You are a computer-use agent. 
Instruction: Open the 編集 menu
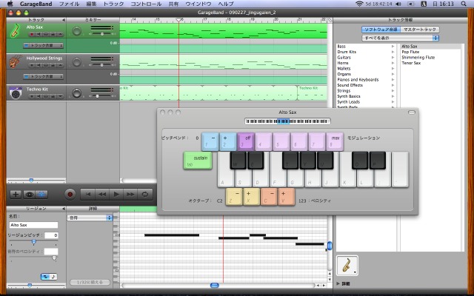point(91,4)
